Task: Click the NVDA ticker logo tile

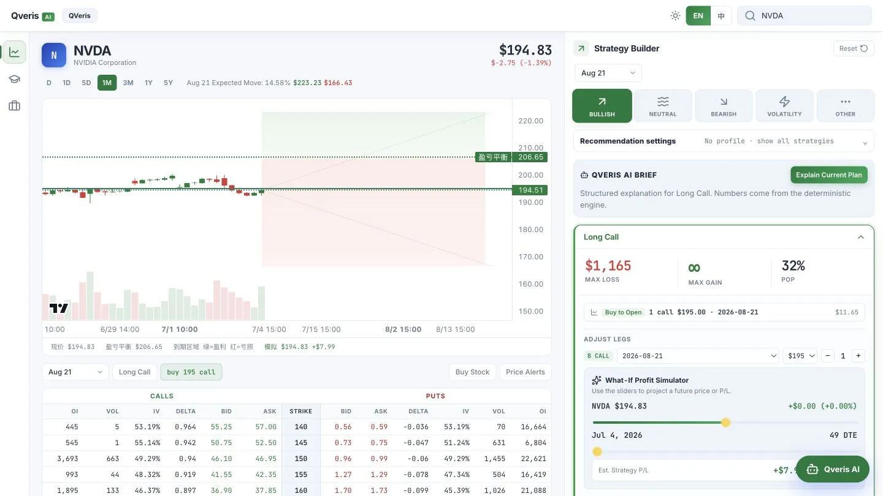Action: 54,55
